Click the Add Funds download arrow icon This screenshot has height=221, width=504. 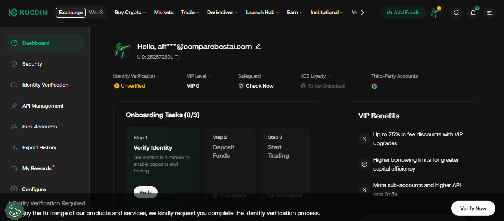pyautogui.click(x=389, y=13)
